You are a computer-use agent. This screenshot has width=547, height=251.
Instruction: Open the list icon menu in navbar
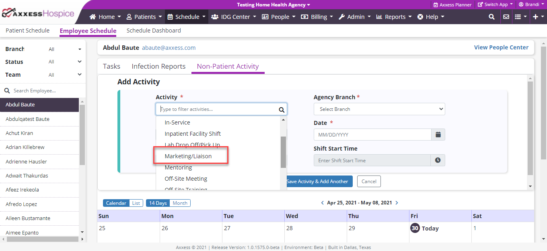coord(520,17)
